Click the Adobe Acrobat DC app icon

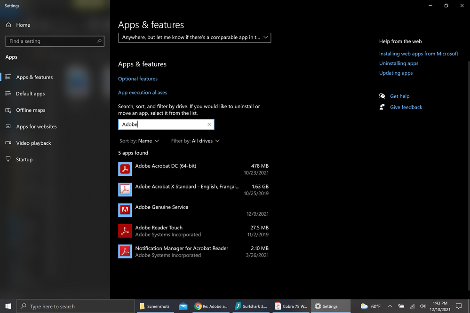(125, 169)
